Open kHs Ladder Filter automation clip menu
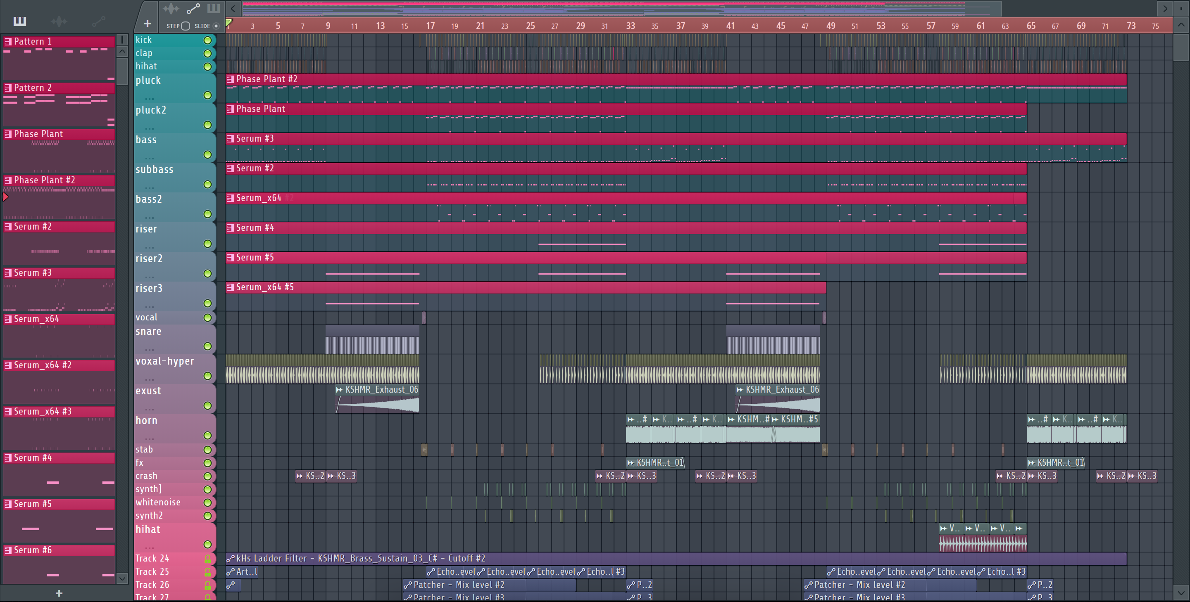This screenshot has height=602, width=1190. click(x=230, y=559)
